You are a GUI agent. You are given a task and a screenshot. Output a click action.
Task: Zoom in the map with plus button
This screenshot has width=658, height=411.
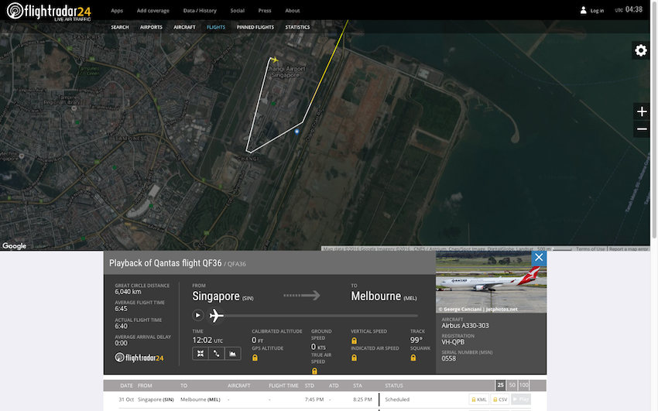642,111
